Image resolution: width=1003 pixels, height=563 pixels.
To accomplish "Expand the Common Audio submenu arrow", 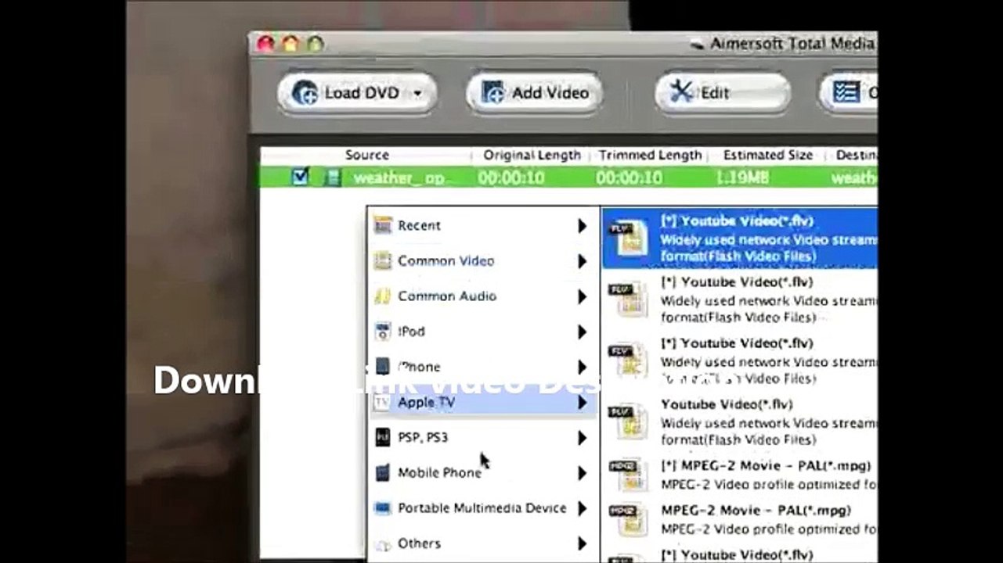I will [582, 296].
